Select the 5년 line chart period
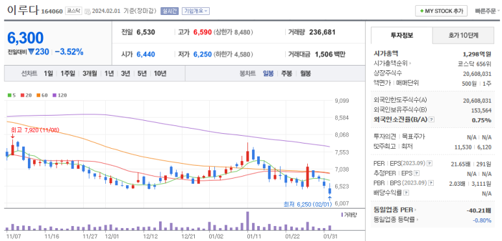 (142, 73)
